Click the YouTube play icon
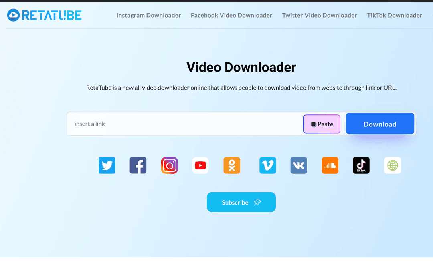Viewport: 433px width, 261px height. [200, 165]
